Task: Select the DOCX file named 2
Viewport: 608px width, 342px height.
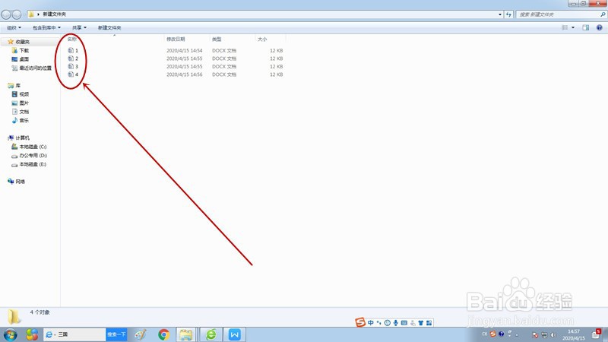Action: (x=73, y=59)
